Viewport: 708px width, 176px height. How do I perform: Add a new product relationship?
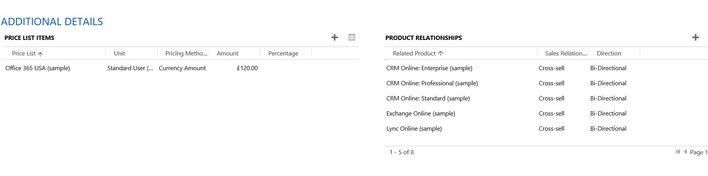coord(695,38)
